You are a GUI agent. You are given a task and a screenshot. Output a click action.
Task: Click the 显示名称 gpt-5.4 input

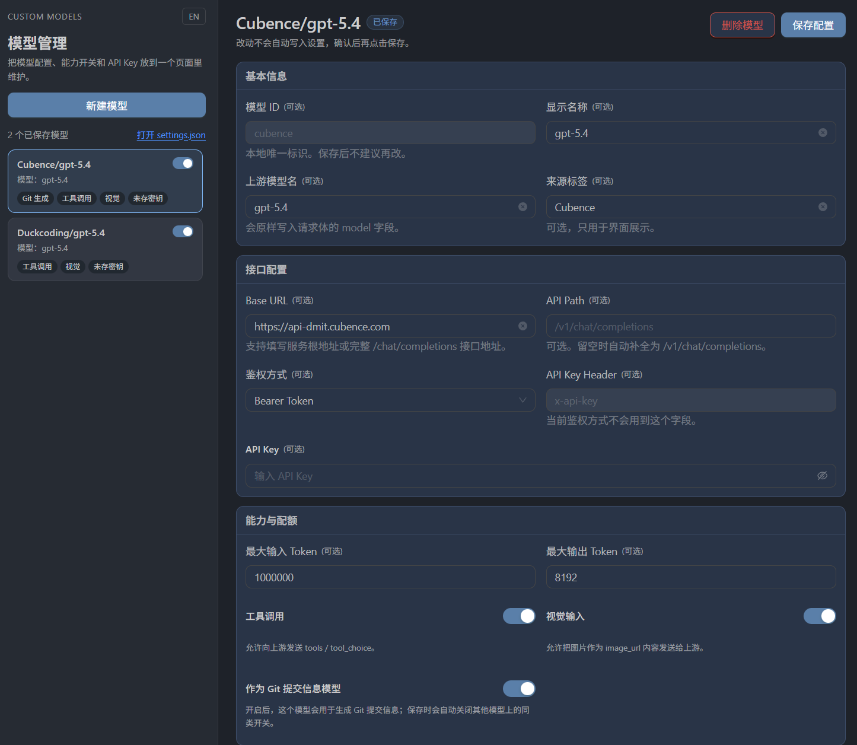[691, 133]
